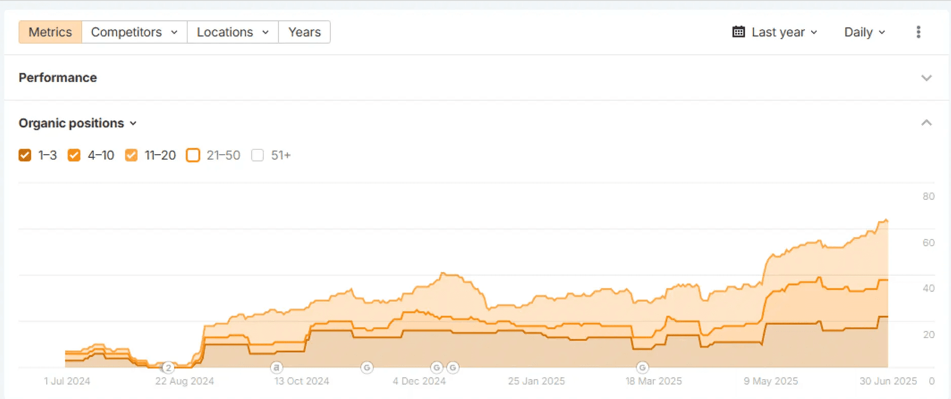The width and height of the screenshot is (951, 399).
Task: Open the Competitors dropdown
Action: (x=134, y=32)
